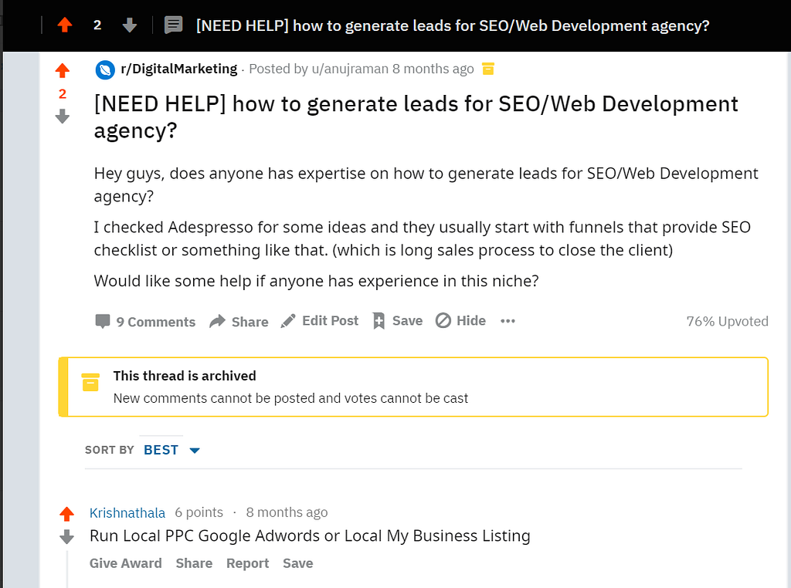
Task: Click the score 2 in the header bar
Action: [x=97, y=25]
